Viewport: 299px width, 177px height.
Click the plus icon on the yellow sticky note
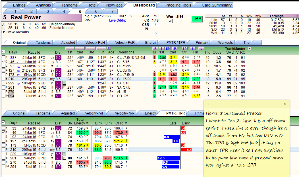pos(209,104)
